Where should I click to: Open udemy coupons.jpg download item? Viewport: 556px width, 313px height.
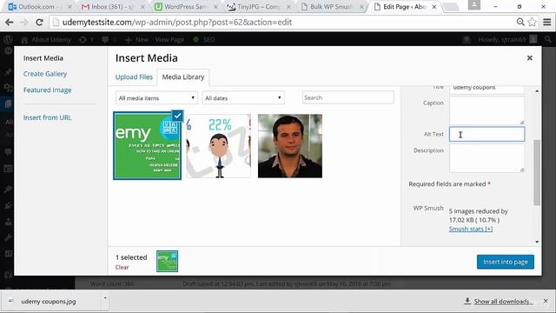[49, 302]
